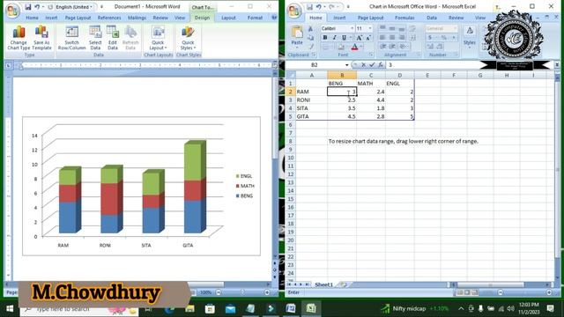Select cell containing RONI in Excel
The width and height of the screenshot is (564, 317).
[311, 100]
